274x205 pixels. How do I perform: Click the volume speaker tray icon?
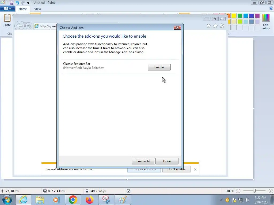[247, 200]
